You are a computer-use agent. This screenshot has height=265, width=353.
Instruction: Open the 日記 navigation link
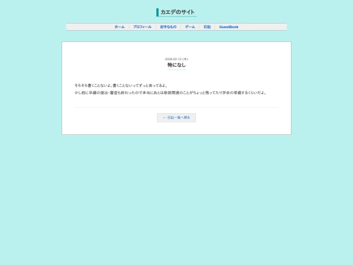(207, 27)
